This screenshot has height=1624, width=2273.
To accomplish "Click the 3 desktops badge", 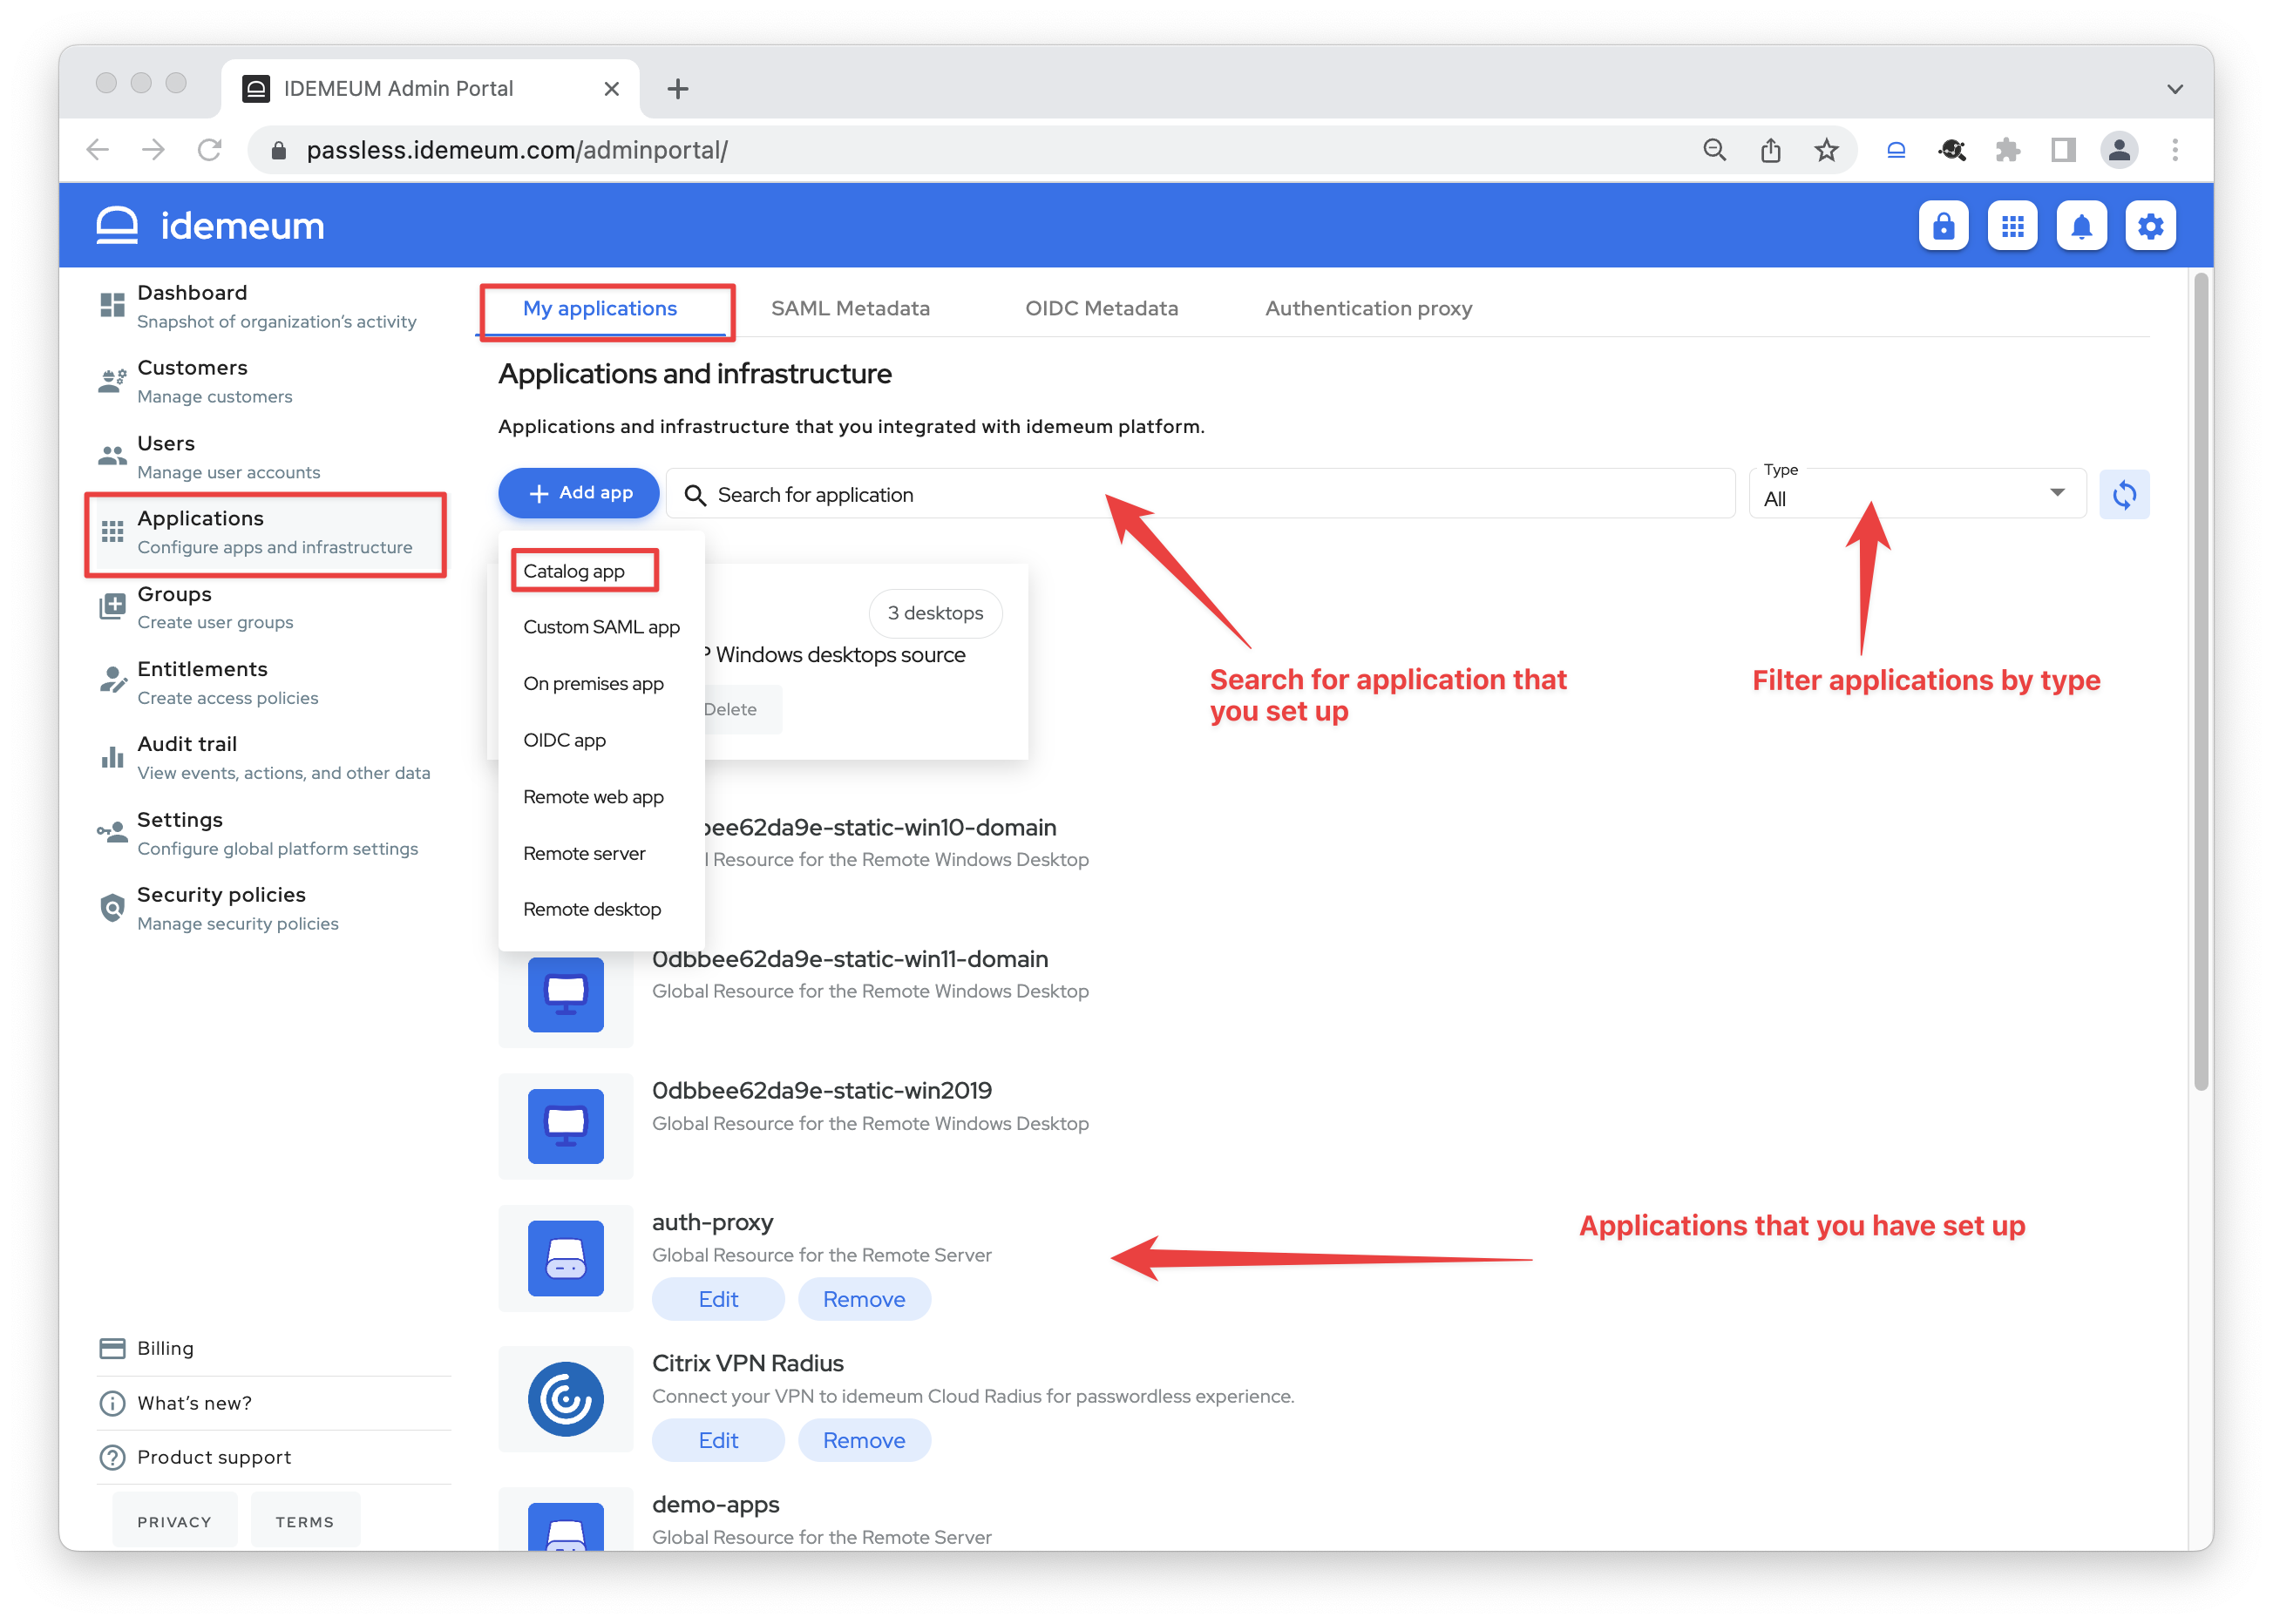I will click(934, 613).
